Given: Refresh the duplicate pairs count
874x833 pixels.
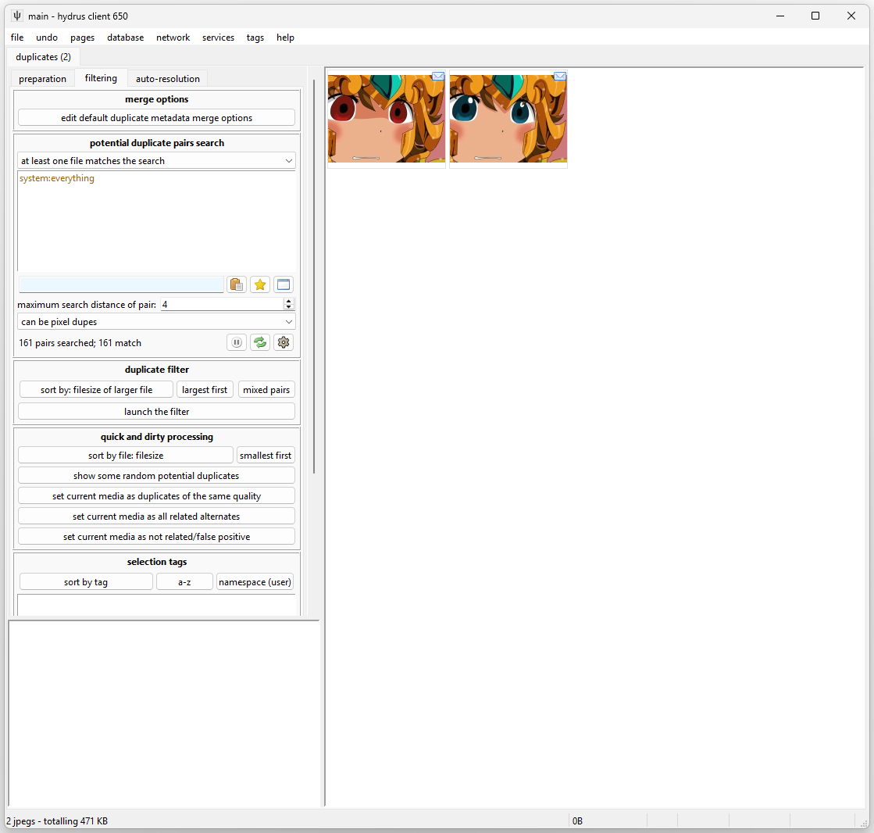Looking at the screenshot, I should pos(260,342).
